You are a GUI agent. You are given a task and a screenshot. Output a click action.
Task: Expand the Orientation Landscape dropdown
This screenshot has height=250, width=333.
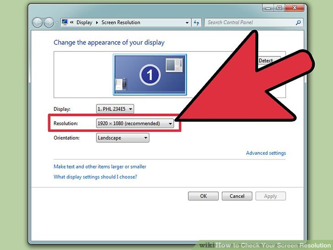pos(123,138)
